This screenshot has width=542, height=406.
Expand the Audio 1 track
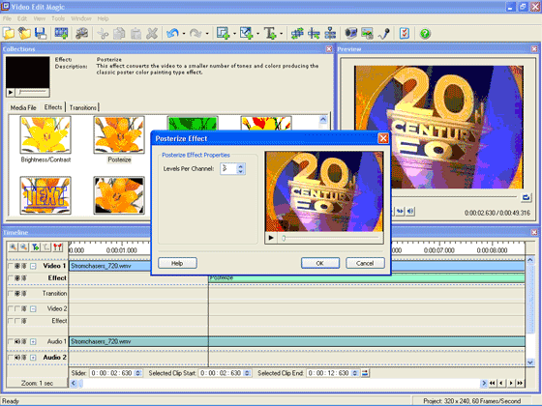point(33,341)
